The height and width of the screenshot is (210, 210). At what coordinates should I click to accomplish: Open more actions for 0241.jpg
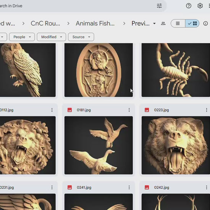[129, 187]
